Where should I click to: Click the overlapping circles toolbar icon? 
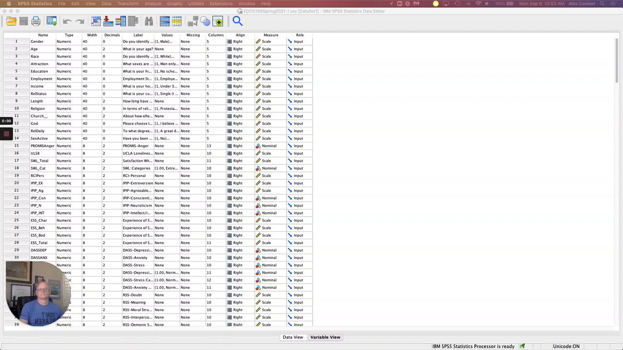[205, 21]
